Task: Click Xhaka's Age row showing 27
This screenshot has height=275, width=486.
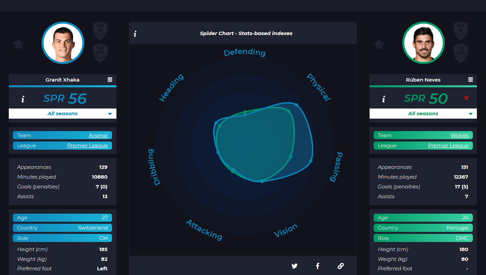Action: (62, 218)
